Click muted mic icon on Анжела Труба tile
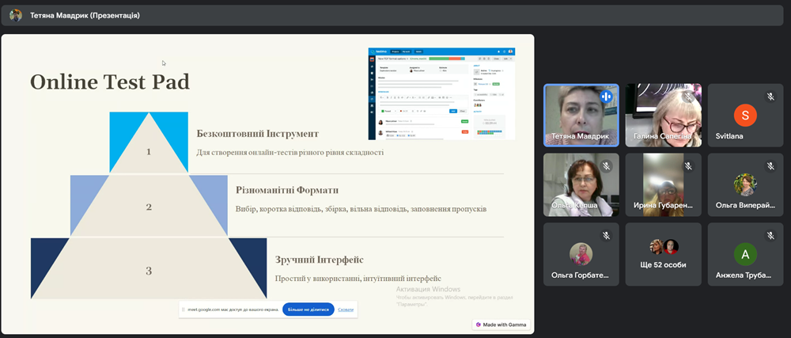 coord(770,235)
